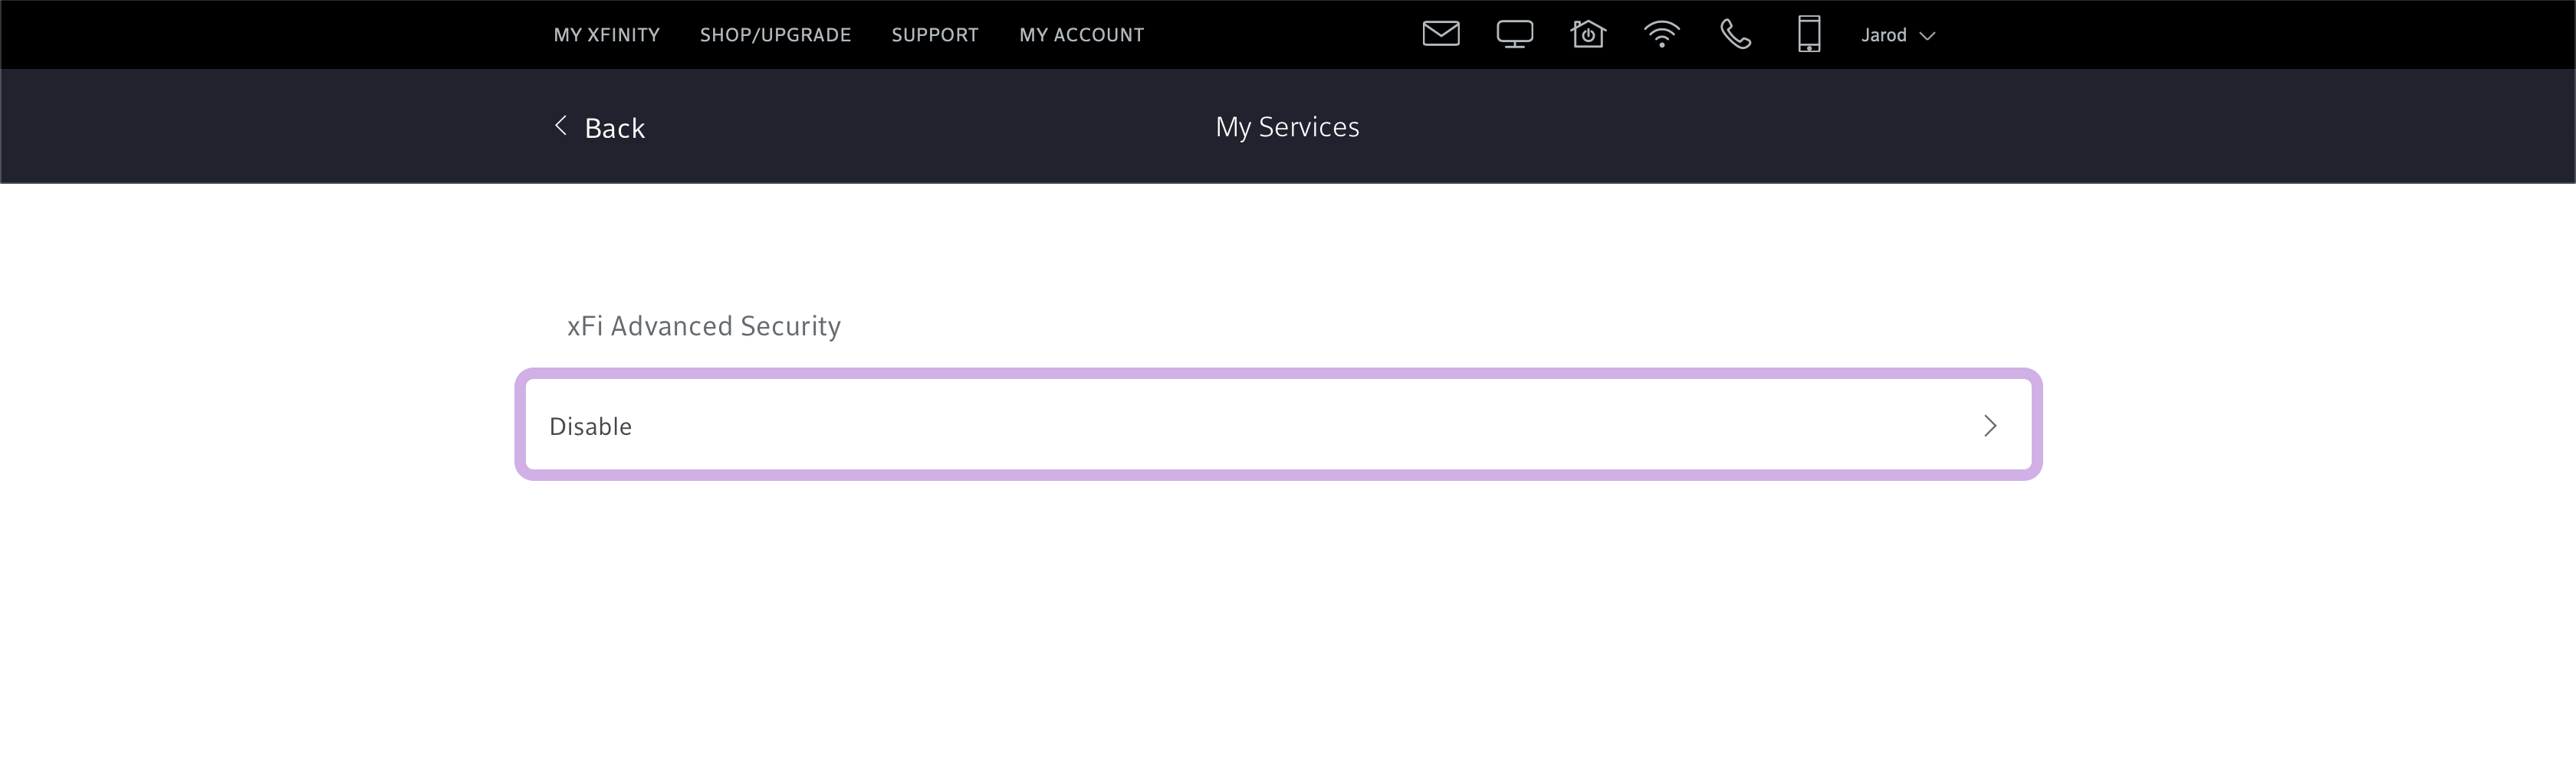
Task: Open the home security icon
Action: [1587, 34]
